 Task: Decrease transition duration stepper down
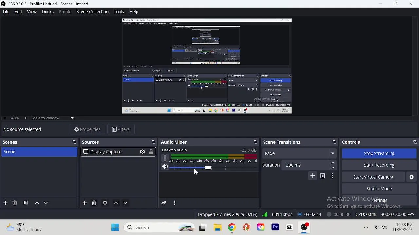pyautogui.click(x=333, y=168)
